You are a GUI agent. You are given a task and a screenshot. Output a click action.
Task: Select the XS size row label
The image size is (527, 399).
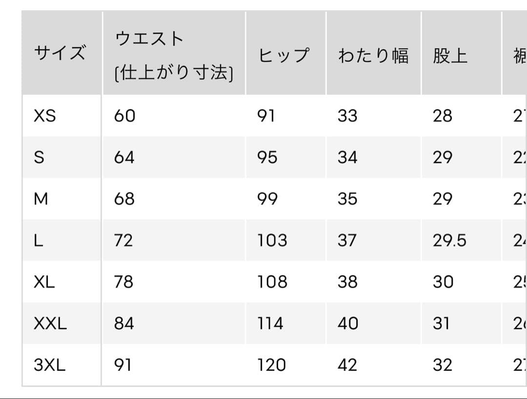pyautogui.click(x=45, y=116)
